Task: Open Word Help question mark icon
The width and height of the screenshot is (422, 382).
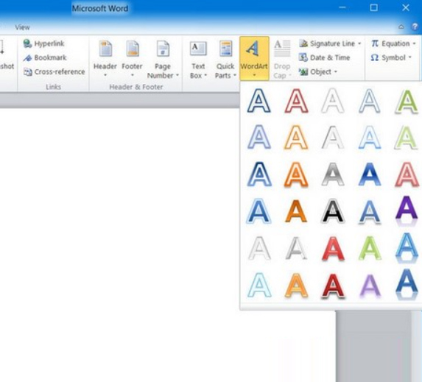Action: pyautogui.click(x=415, y=26)
